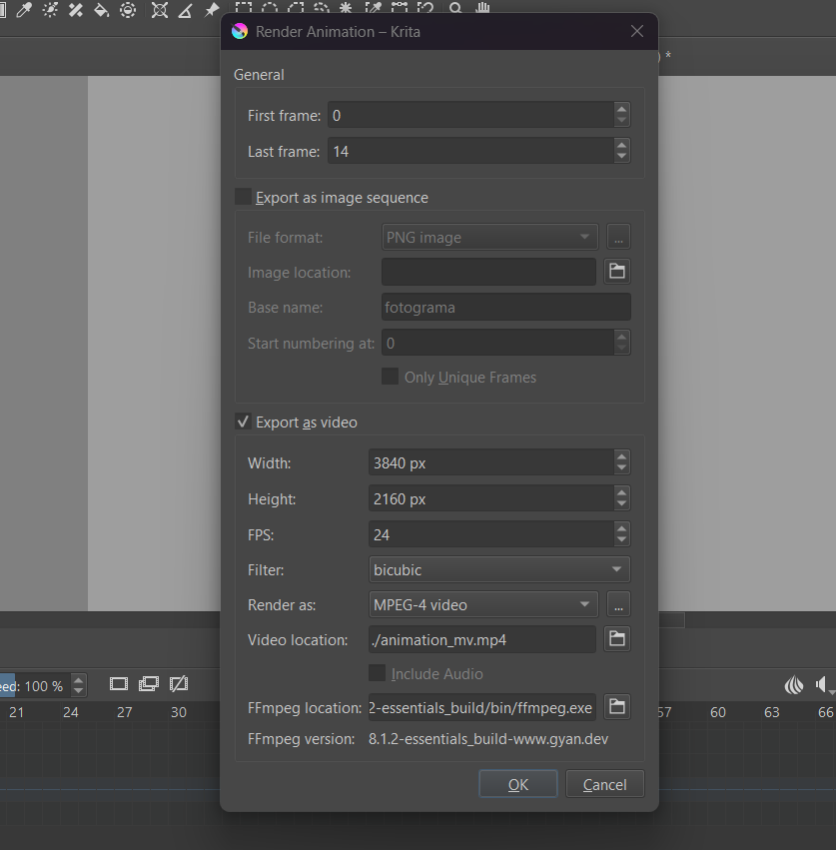Cancel the Render Animation dialog

(x=605, y=784)
